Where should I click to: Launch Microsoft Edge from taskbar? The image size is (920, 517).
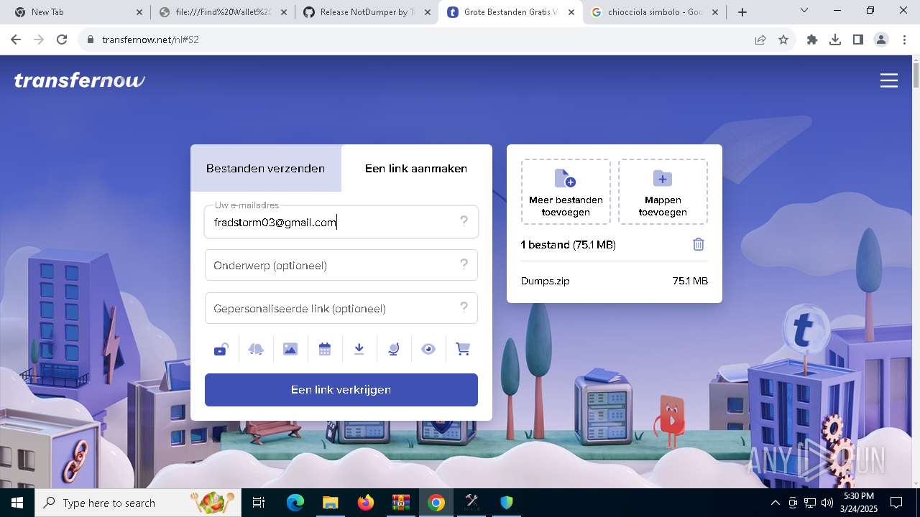point(295,503)
